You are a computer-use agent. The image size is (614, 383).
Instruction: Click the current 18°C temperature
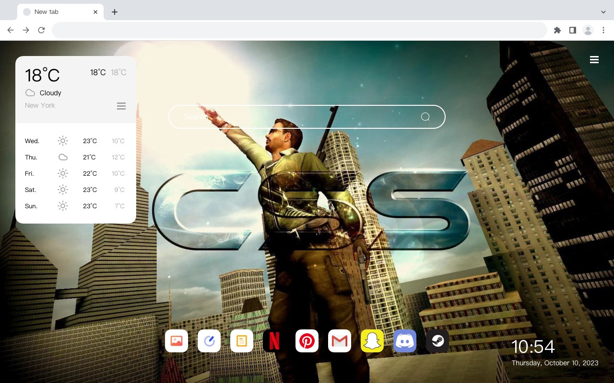(x=42, y=75)
